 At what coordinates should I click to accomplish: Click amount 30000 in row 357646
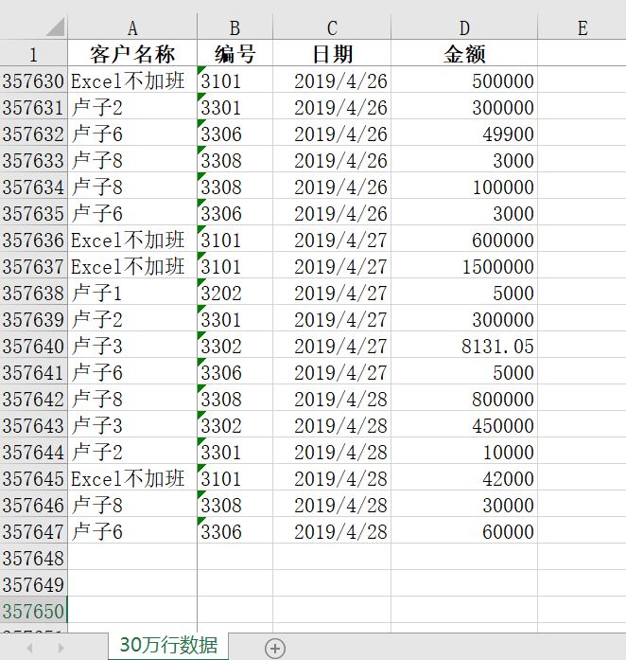pos(464,505)
